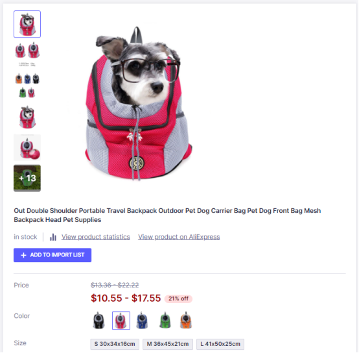Select the first red backpack thumbnail
This screenshot has height=353, width=359.
coord(27,24)
